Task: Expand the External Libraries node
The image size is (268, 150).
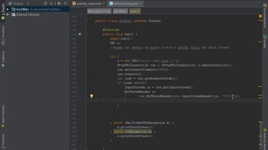Action: 8,15
